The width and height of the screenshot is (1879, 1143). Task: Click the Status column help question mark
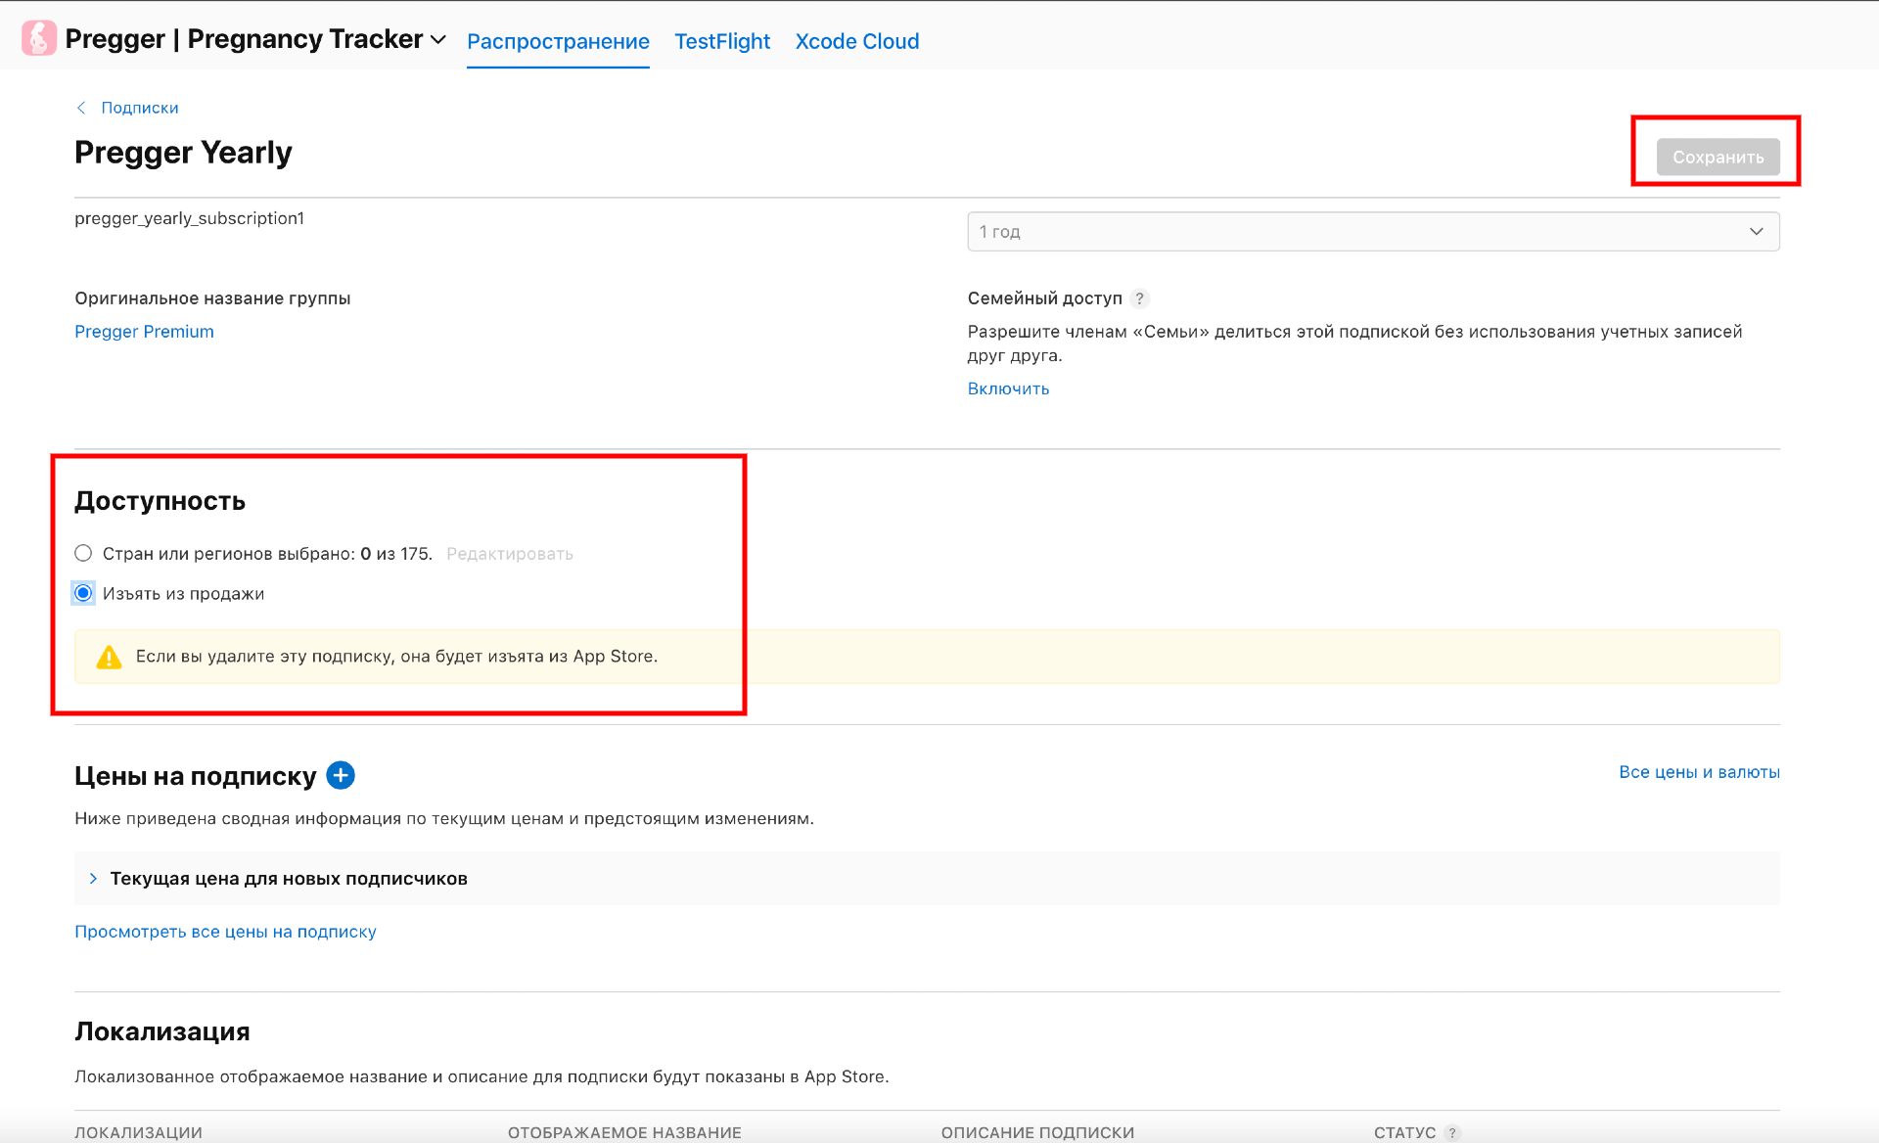1452,1132
